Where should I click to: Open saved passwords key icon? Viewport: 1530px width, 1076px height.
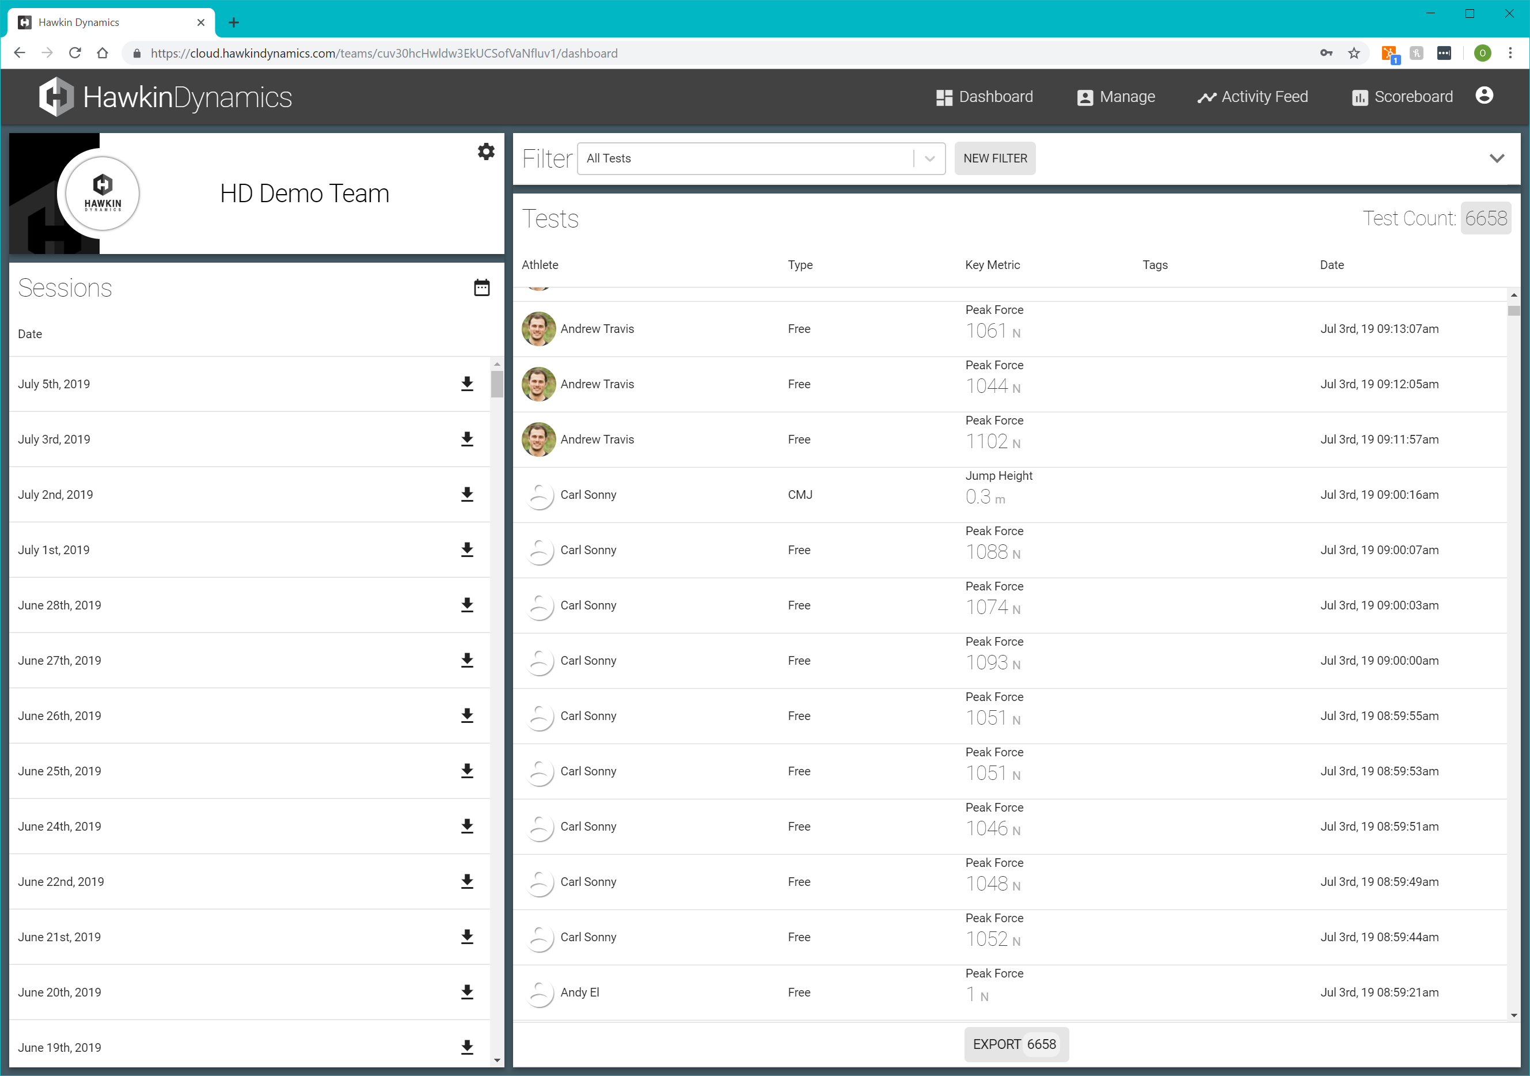(1326, 52)
